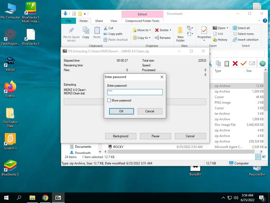Click the orange checkmark toolbar icon
The height and width of the screenshot is (203, 270).
[x=243, y=63]
